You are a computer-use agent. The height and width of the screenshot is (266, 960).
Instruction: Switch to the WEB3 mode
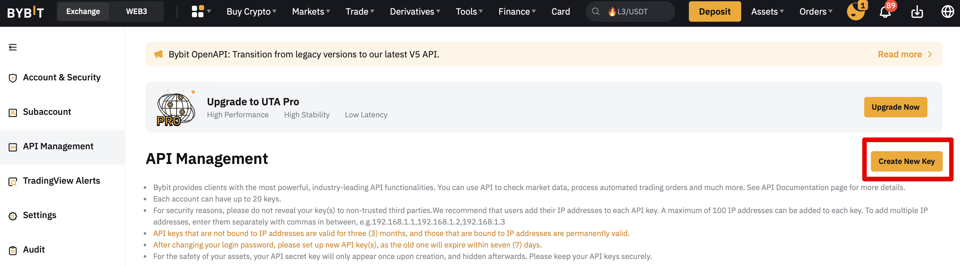[x=136, y=11]
